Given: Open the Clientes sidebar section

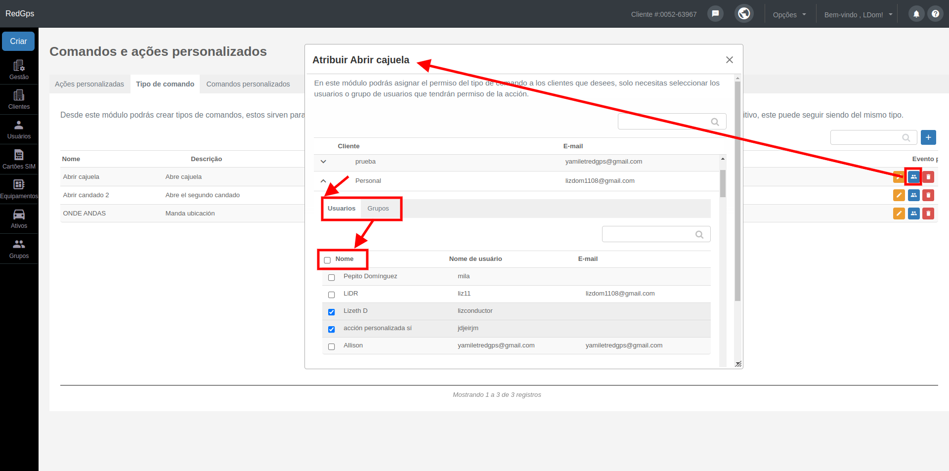Looking at the screenshot, I should 19,99.
